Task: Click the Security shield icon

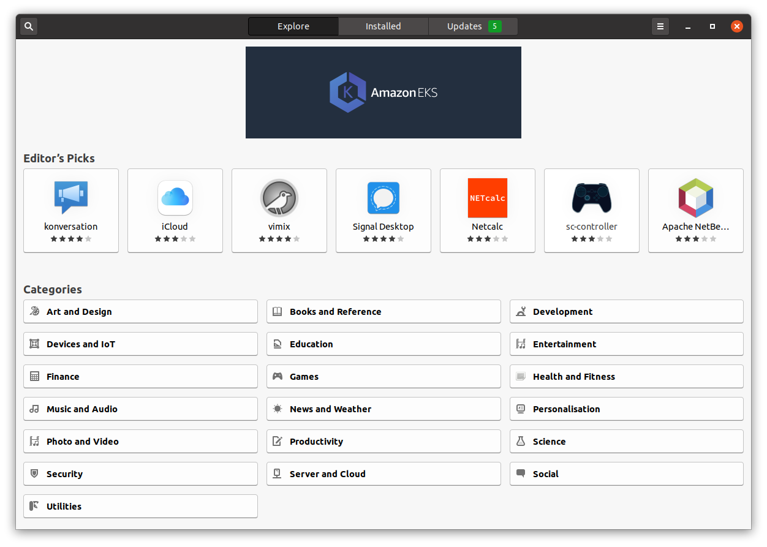Action: (x=35, y=473)
